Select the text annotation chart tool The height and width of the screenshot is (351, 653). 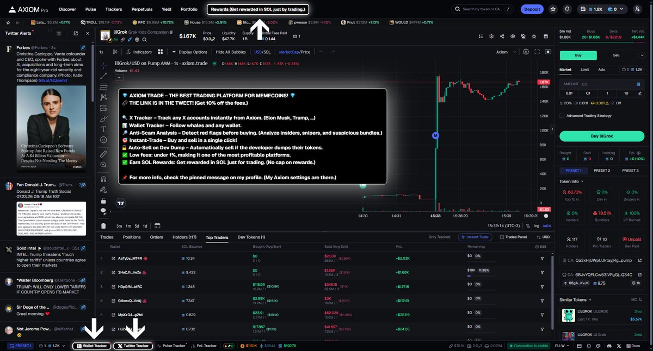(103, 129)
